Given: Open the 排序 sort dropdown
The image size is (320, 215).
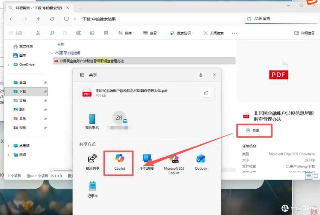Looking at the screenshot, I should click(127, 33).
